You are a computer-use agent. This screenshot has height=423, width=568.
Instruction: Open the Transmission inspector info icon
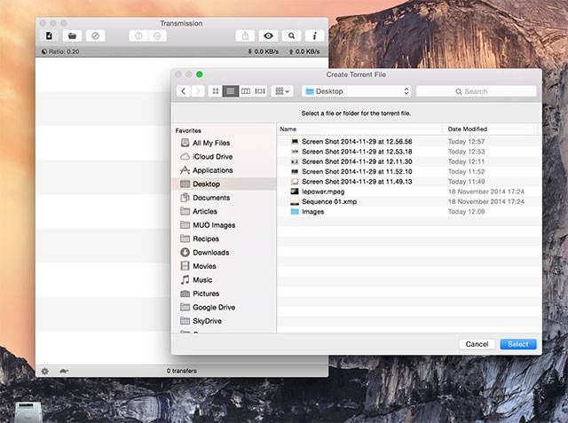click(313, 35)
